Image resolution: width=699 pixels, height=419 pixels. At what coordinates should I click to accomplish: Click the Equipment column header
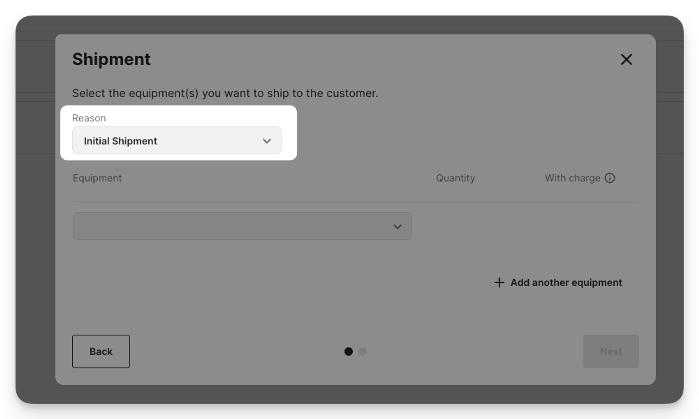[97, 178]
